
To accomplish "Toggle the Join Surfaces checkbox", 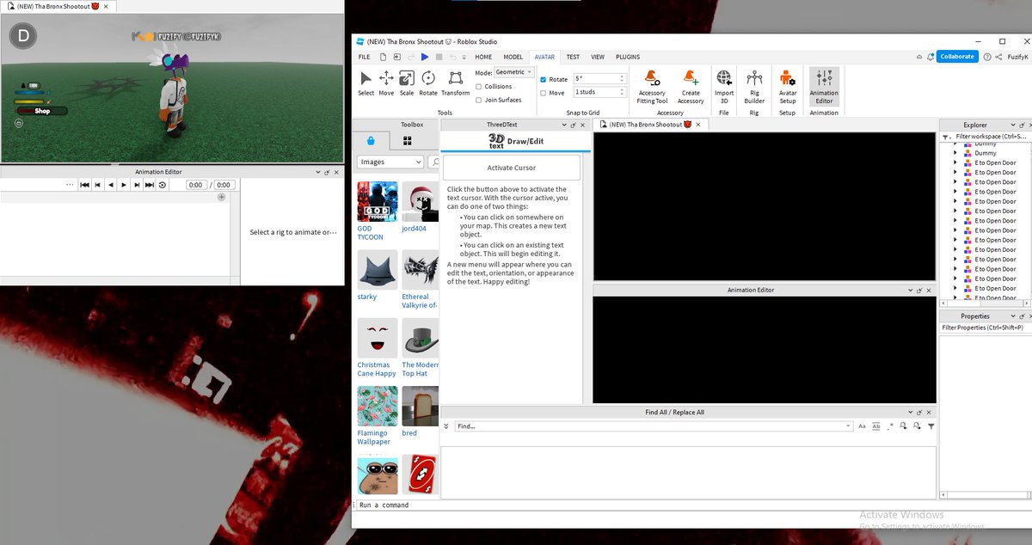I will click(x=478, y=100).
